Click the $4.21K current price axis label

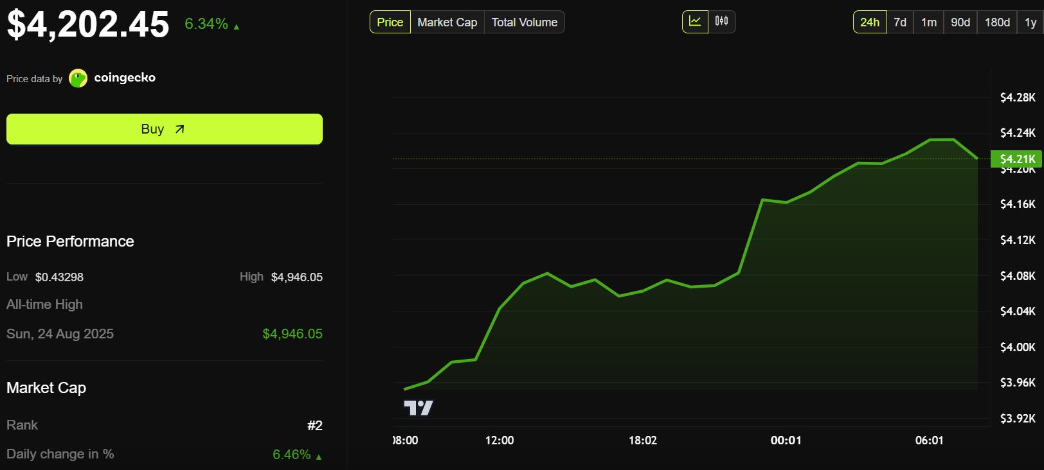(1016, 159)
